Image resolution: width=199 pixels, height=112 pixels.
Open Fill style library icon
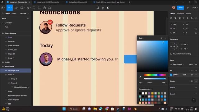point(192,71)
